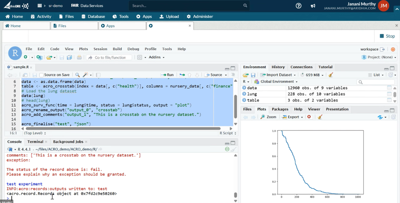The image size is (400, 203).
Task: Click the print file icon
Action: pyautogui.click(x=79, y=57)
